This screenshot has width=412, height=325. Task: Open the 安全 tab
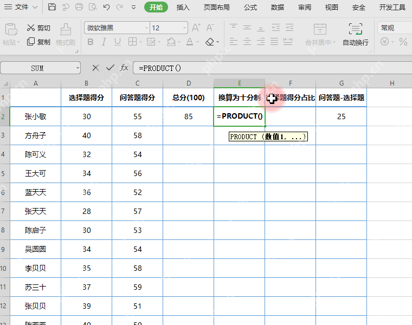(359, 8)
